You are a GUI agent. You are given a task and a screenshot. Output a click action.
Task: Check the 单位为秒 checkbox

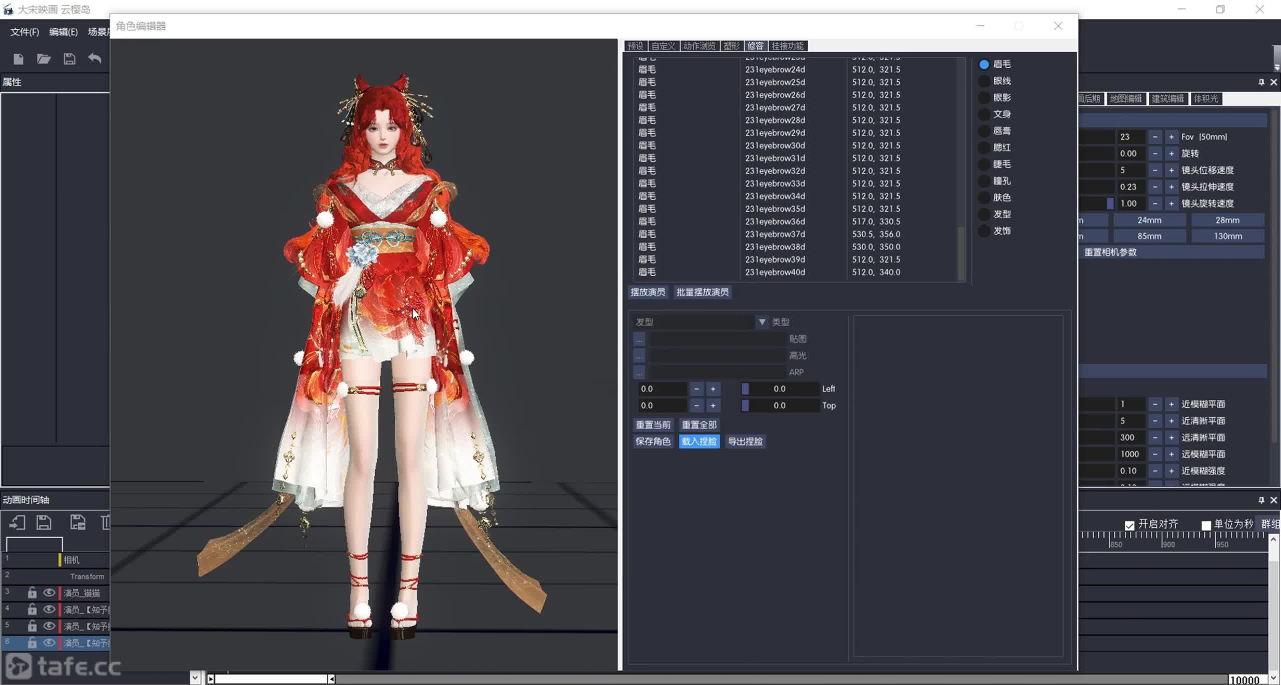(x=1206, y=525)
